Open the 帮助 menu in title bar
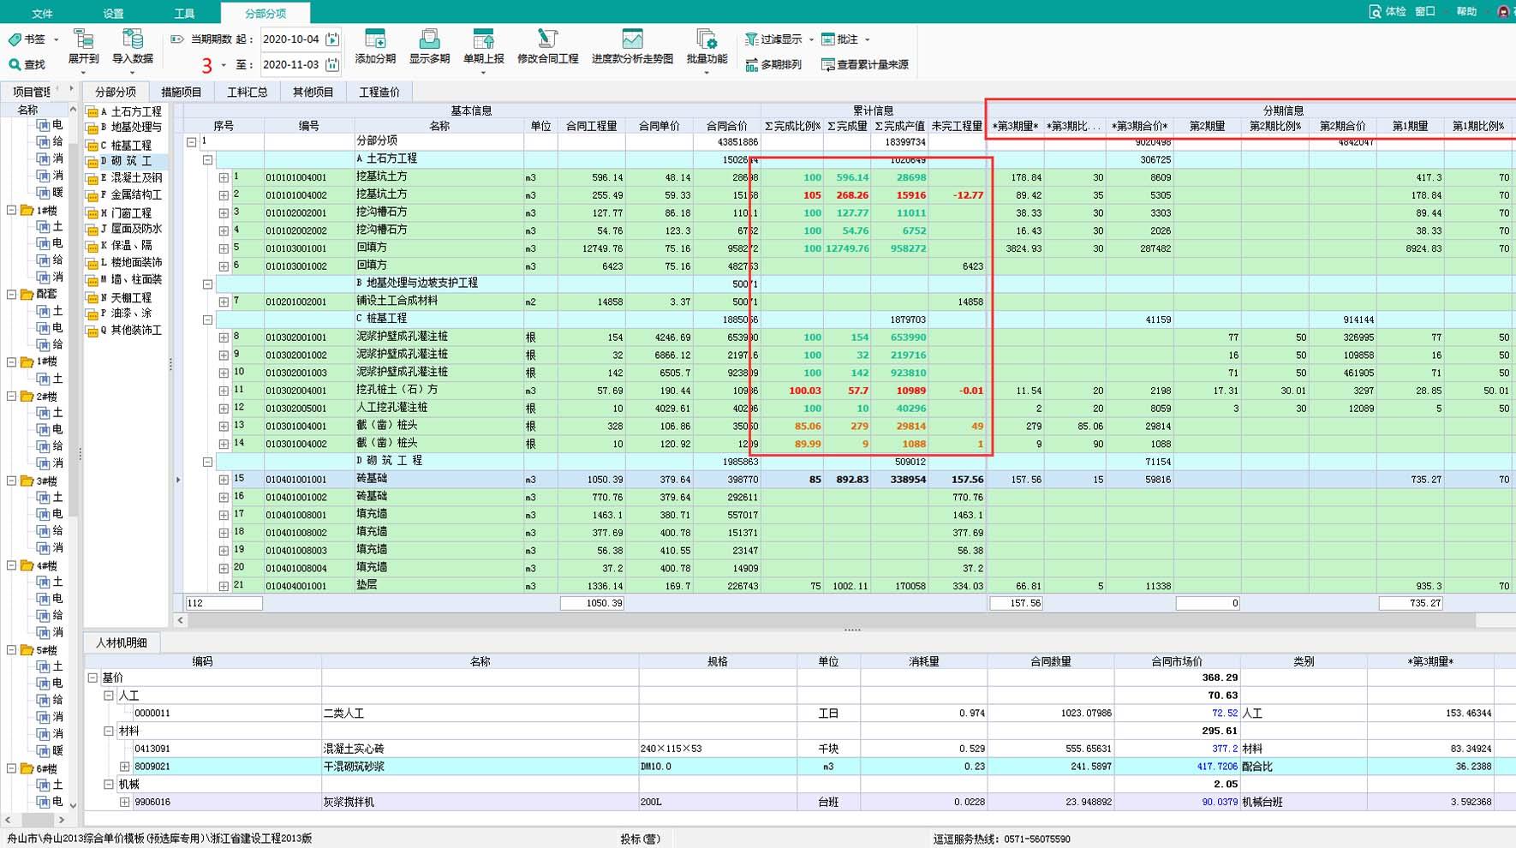This screenshot has width=1516, height=848. pos(1467,11)
